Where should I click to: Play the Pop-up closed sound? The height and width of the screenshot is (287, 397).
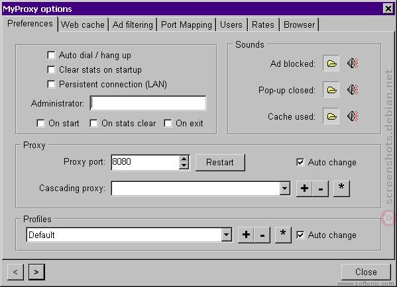[353, 90]
